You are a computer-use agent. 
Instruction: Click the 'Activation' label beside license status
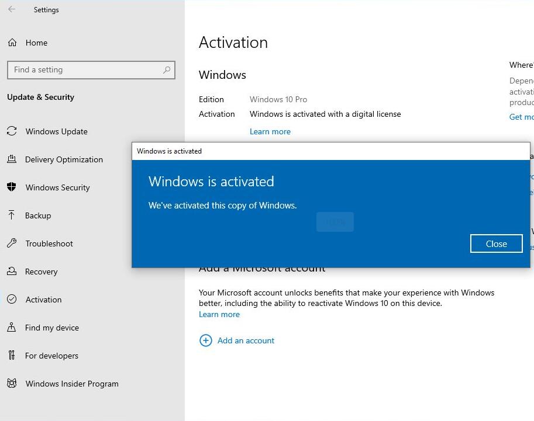coord(216,114)
